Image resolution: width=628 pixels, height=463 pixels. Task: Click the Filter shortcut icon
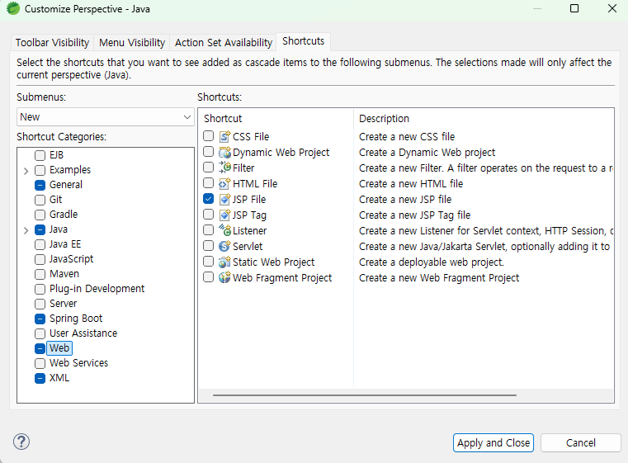click(x=225, y=168)
